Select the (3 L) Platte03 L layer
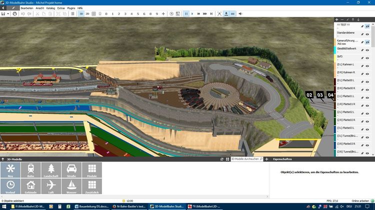 pos(353,129)
